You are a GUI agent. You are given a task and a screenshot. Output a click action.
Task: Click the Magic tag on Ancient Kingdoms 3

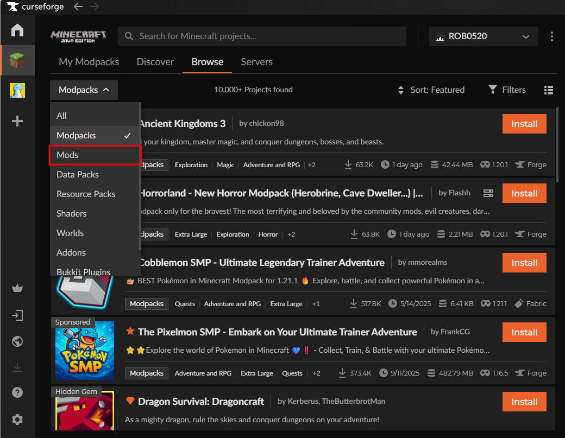coord(225,165)
